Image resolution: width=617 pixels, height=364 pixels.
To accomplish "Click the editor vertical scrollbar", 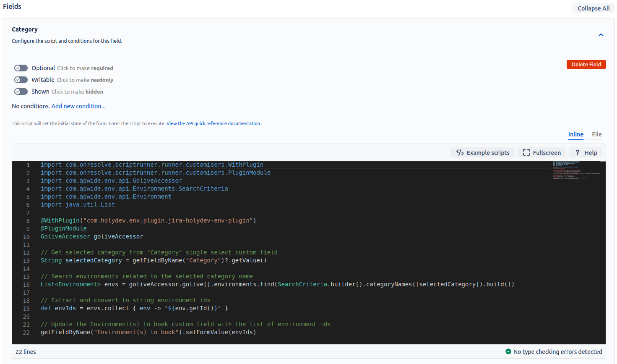I will tap(603, 252).
